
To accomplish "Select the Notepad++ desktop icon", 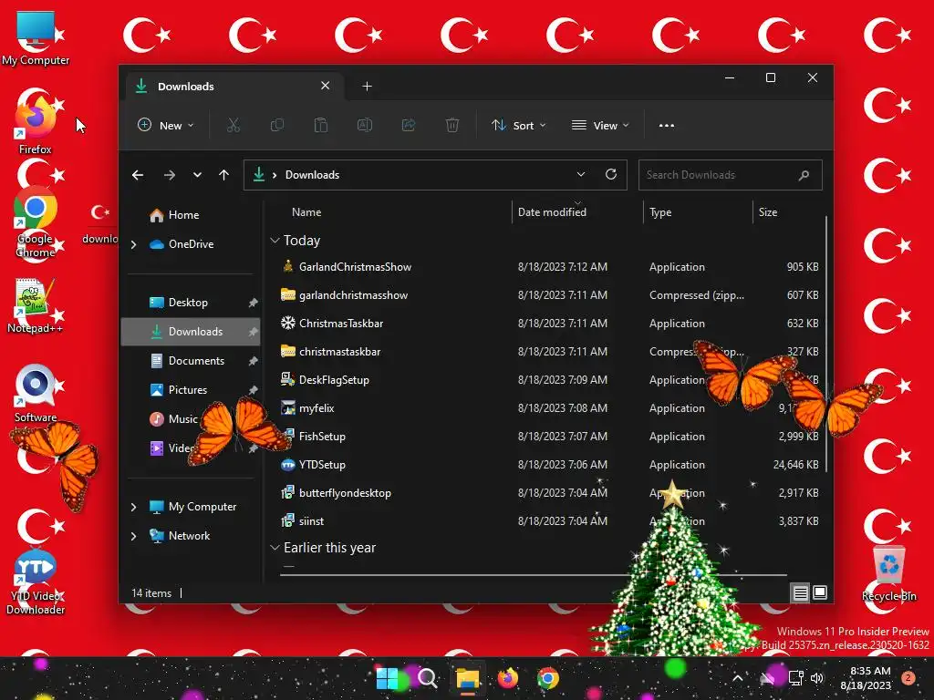I will point(36,305).
